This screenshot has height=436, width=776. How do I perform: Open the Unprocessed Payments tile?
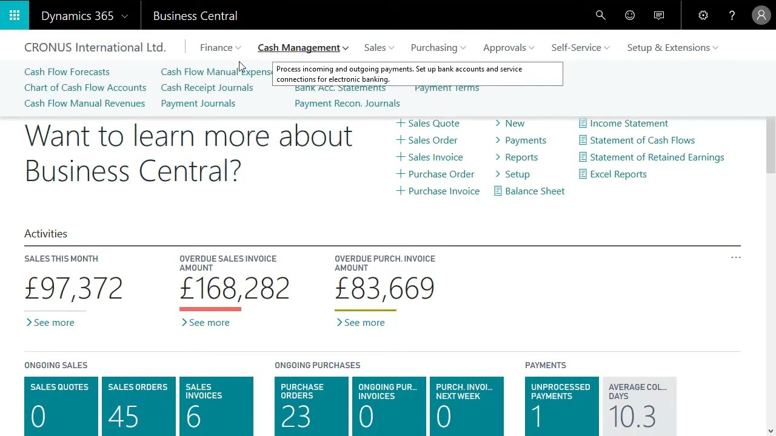click(562, 406)
